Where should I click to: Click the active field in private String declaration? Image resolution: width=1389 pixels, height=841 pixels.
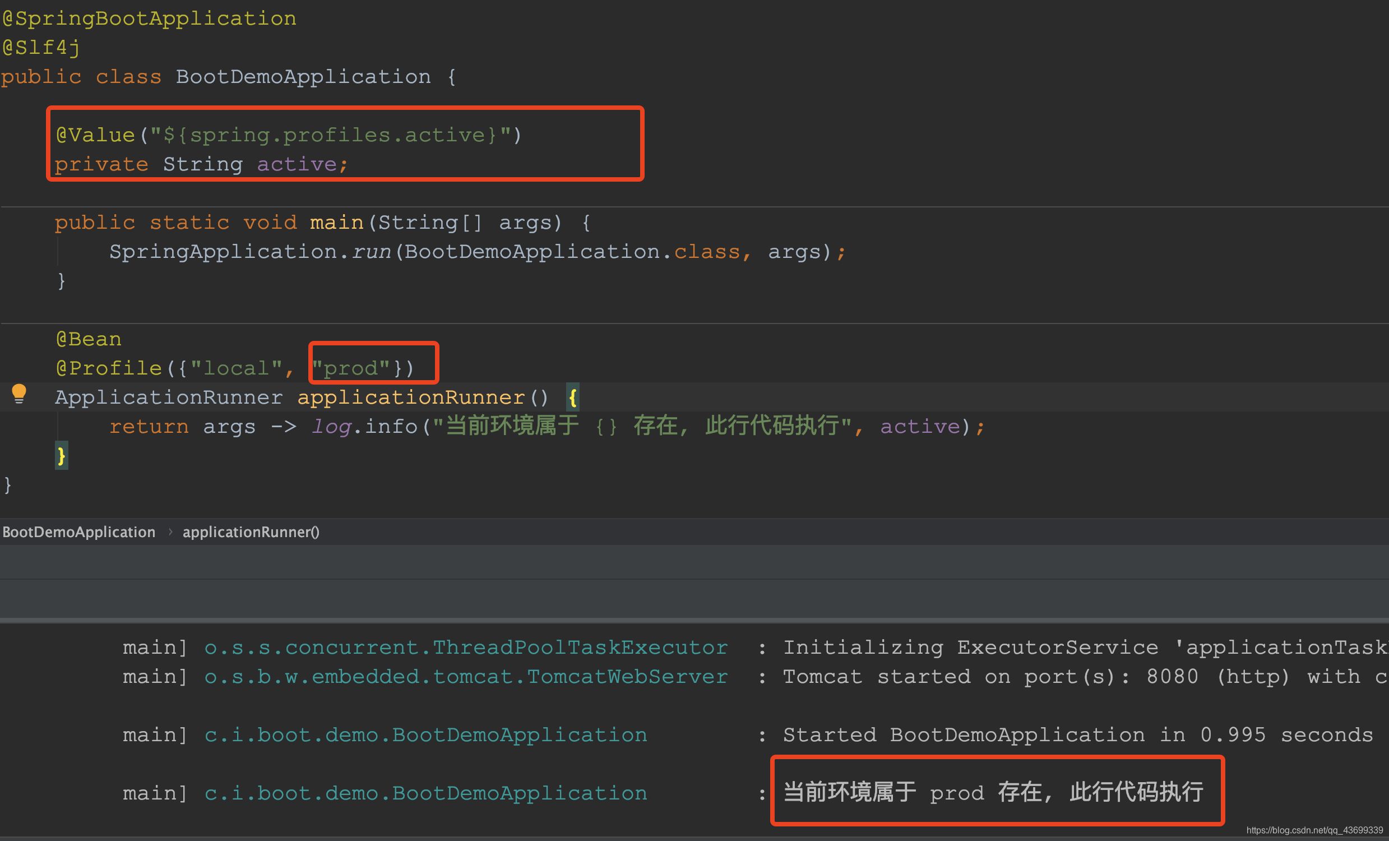[297, 165]
